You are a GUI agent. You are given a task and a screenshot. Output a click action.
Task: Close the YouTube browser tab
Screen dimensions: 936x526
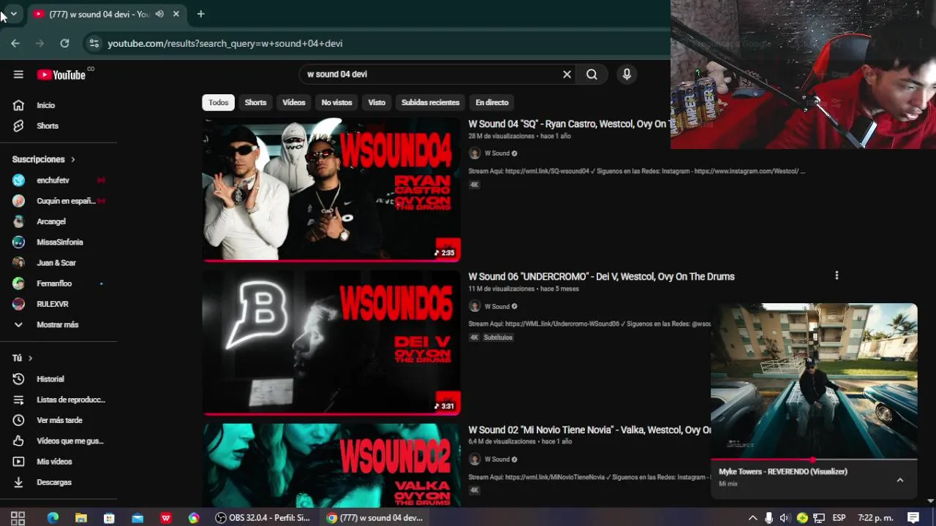click(x=176, y=14)
